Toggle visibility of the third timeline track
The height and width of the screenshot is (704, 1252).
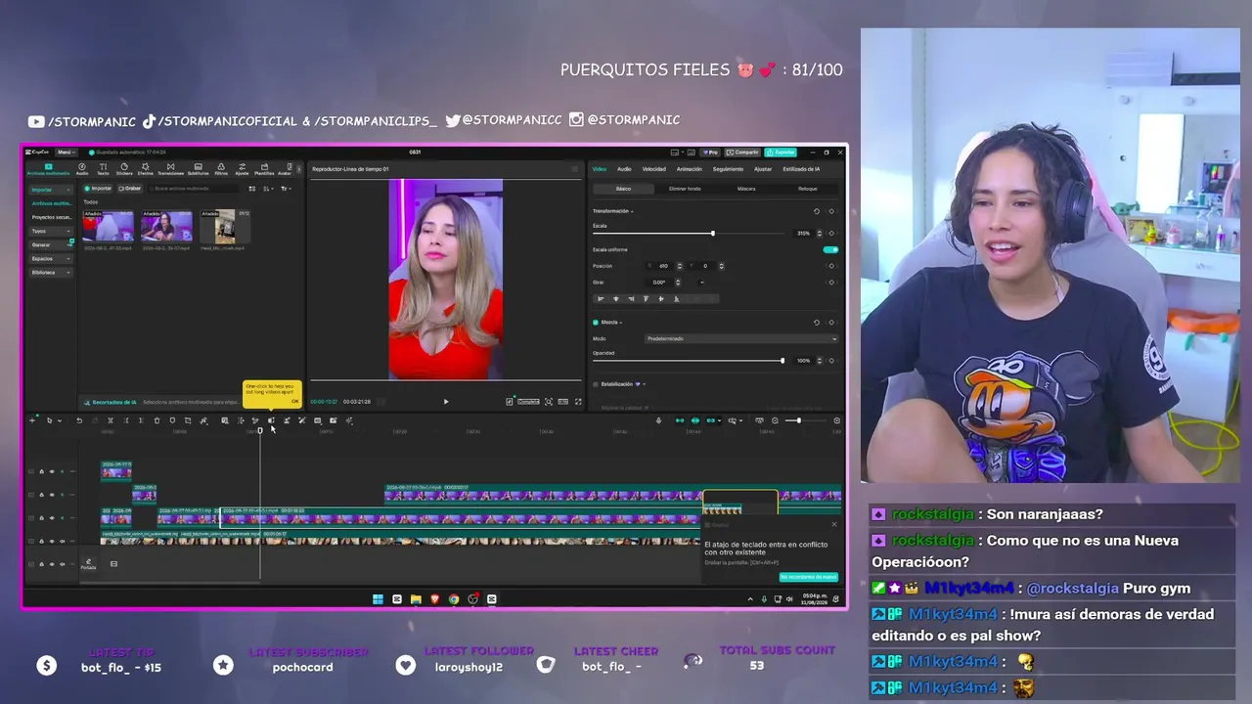[52, 517]
